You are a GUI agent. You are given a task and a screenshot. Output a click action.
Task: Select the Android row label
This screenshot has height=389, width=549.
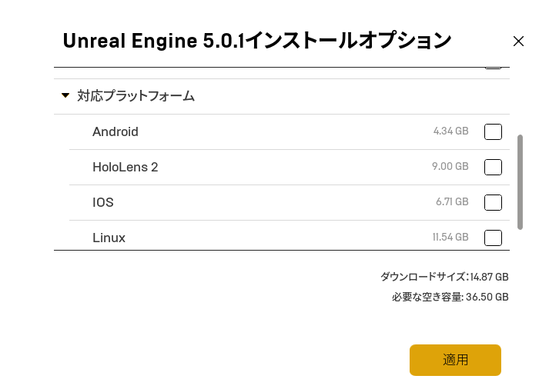click(x=115, y=131)
